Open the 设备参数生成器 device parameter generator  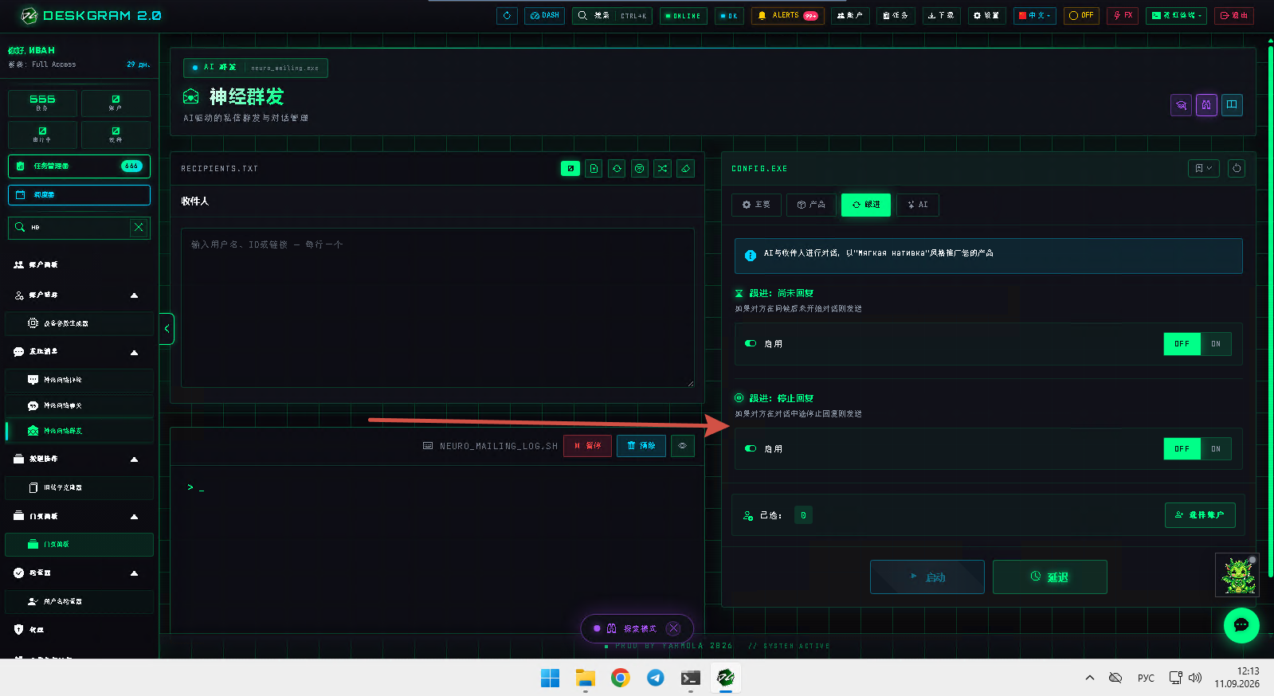79,323
